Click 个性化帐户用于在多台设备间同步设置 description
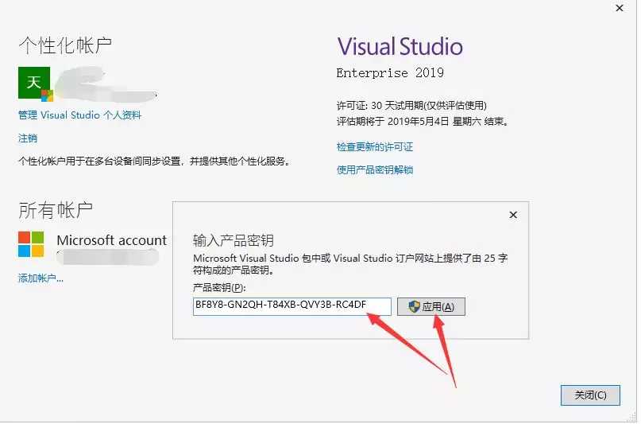The height and width of the screenshot is (424, 641). [155, 161]
